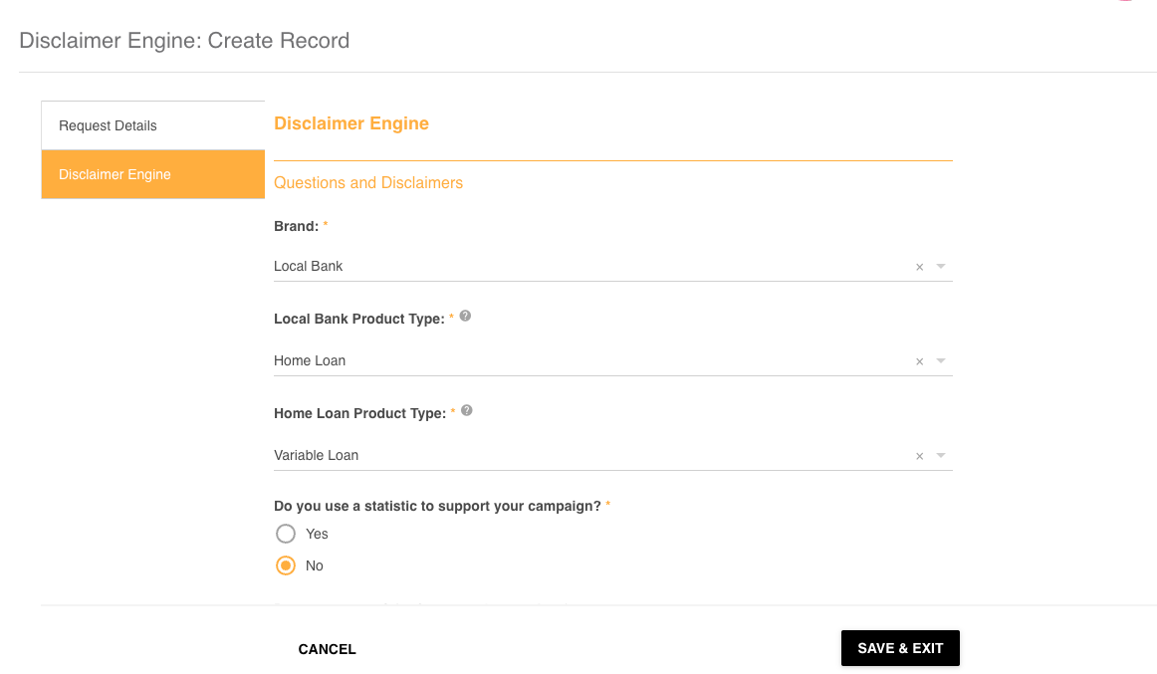Click the Questions and Disclaimers heading
This screenshot has width=1157, height=674.
368,183
